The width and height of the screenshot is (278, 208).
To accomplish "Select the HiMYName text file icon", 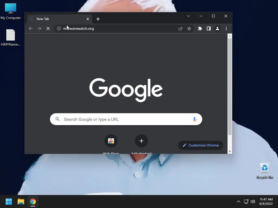I will (11, 38).
